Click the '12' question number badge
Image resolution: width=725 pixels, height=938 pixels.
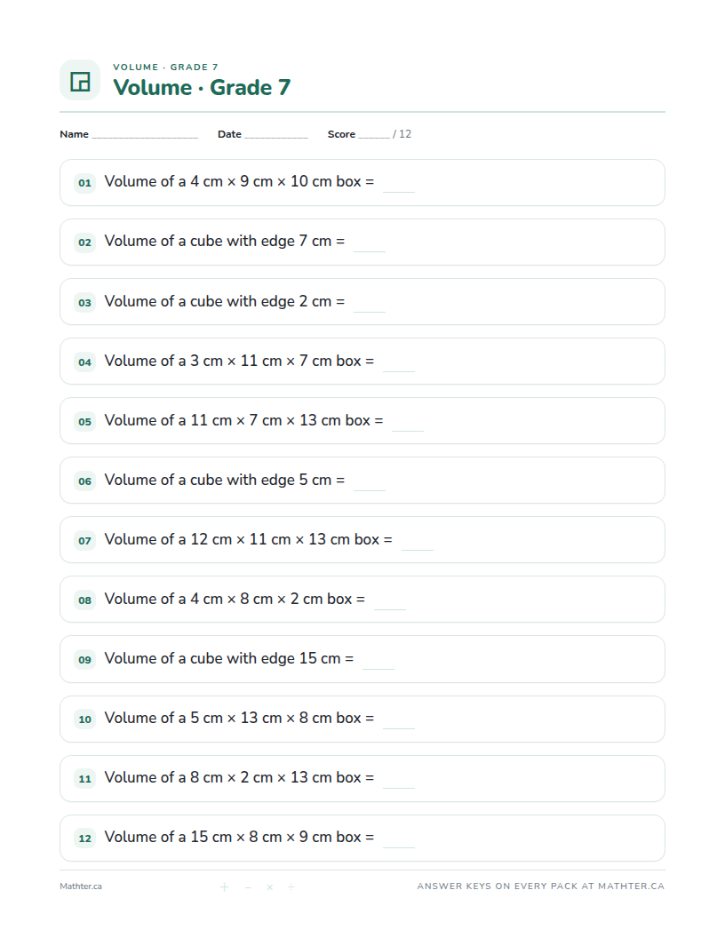85,839
